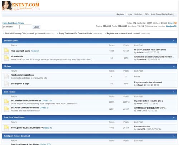Open Reply The thread For Download Links announcement
Screen dimensions: 179x145
tap(76, 34)
